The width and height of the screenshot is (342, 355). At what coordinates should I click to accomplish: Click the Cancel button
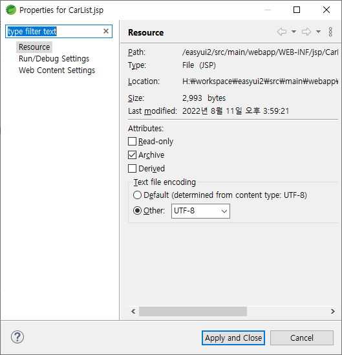tap(302, 338)
